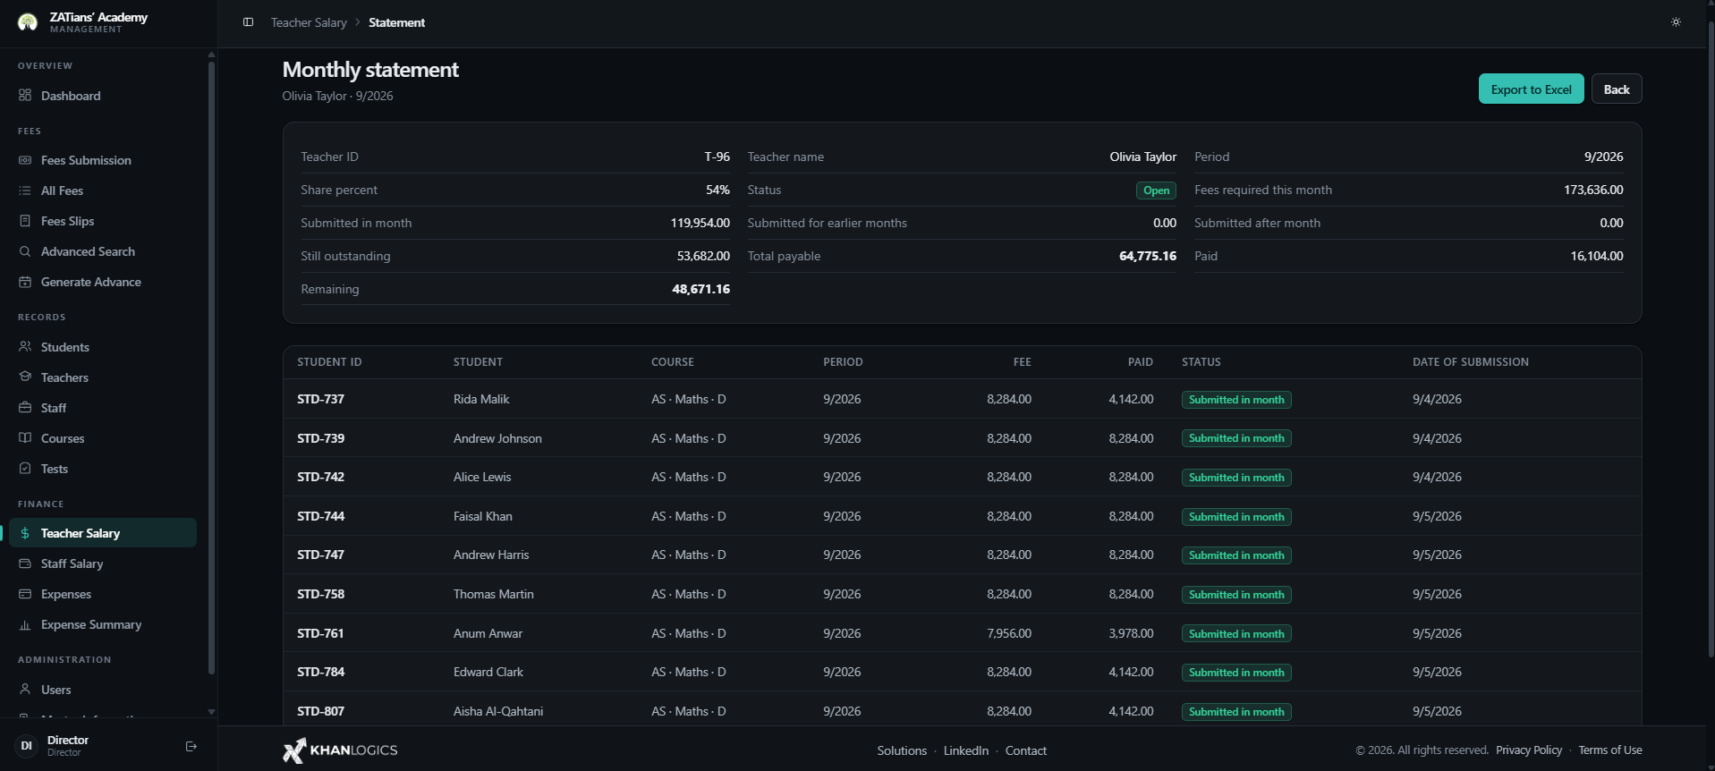1715x771 pixels.
Task: Toggle the light/dark theme sun icon
Action: click(x=1676, y=22)
